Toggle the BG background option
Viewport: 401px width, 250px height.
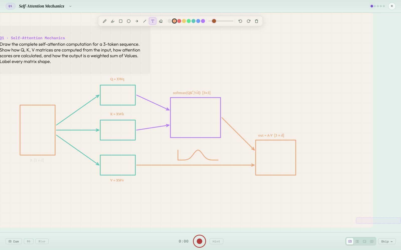(29, 241)
